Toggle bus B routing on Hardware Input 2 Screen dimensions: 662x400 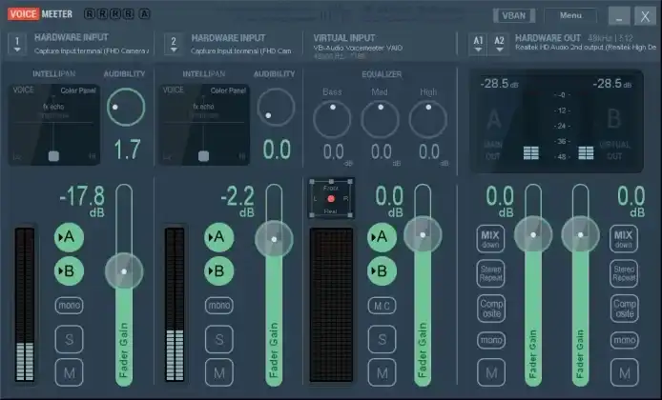[218, 271]
